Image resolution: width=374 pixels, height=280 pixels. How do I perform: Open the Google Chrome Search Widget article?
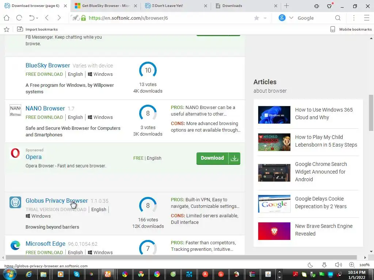pyautogui.click(x=321, y=172)
